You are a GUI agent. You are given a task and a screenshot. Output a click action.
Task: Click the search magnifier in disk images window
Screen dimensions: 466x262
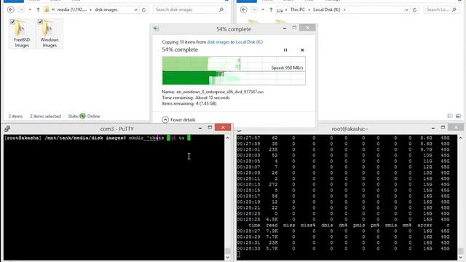pyautogui.click(x=221, y=9)
